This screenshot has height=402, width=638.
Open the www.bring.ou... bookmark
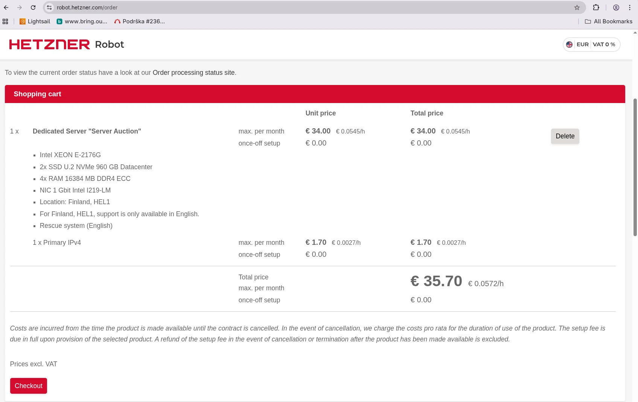[82, 21]
